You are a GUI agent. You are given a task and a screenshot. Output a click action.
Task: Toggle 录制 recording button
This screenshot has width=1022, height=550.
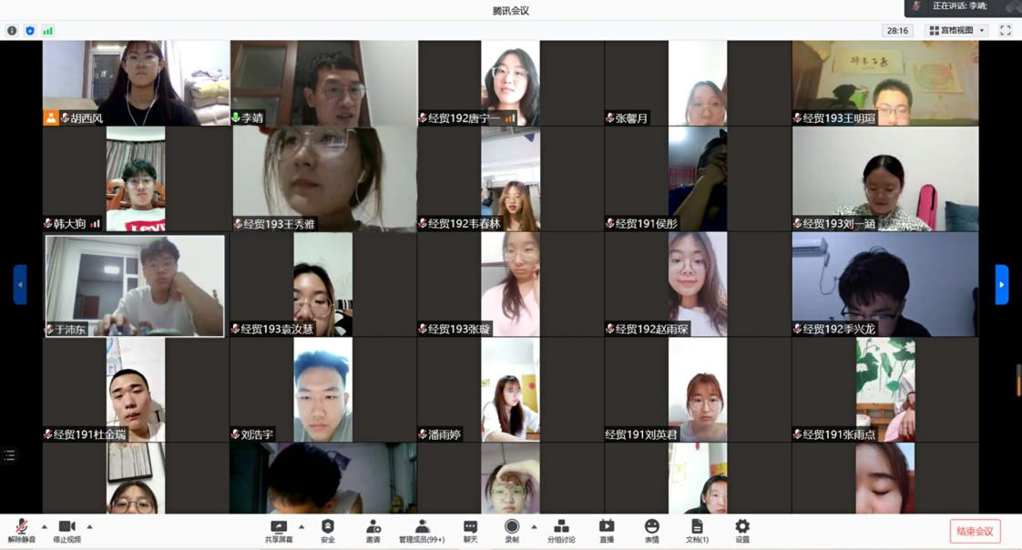tap(512, 531)
